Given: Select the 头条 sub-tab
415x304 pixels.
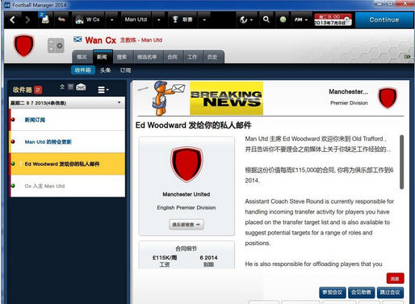Looking at the screenshot, I should [106, 70].
